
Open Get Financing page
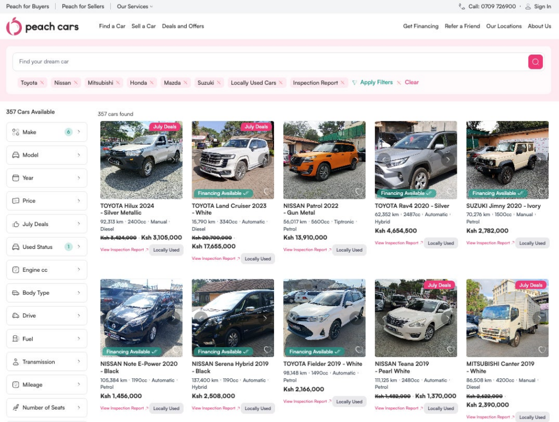click(421, 26)
